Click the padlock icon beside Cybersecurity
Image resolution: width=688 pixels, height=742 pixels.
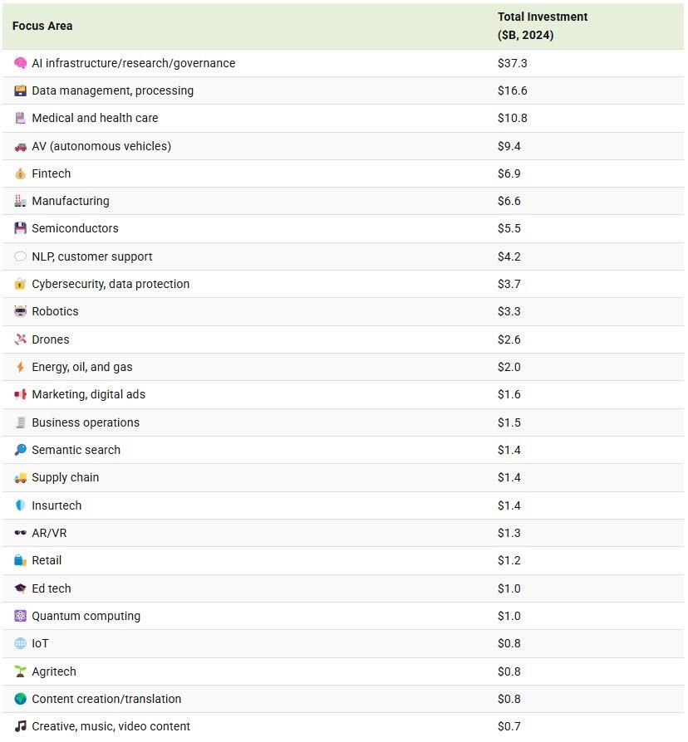[20, 284]
